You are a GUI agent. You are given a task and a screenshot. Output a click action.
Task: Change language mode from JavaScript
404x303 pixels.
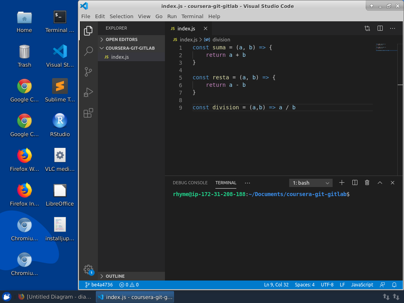(362, 284)
